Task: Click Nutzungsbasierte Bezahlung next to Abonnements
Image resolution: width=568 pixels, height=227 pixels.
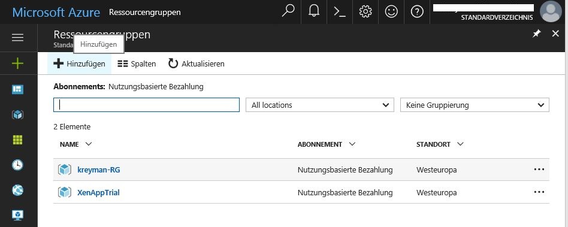Action: point(156,87)
